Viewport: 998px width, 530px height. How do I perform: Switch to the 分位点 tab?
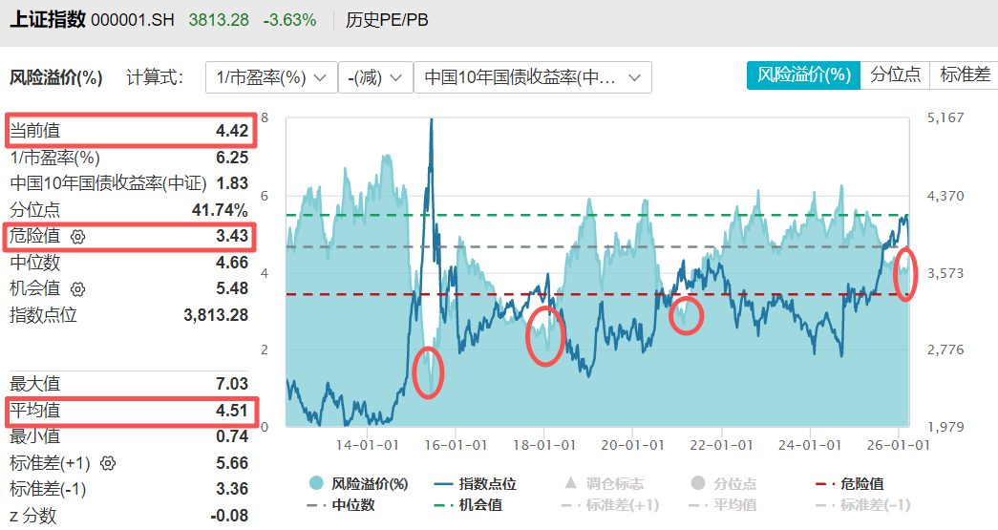895,75
